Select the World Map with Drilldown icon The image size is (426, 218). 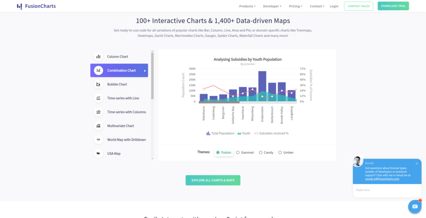click(99, 140)
